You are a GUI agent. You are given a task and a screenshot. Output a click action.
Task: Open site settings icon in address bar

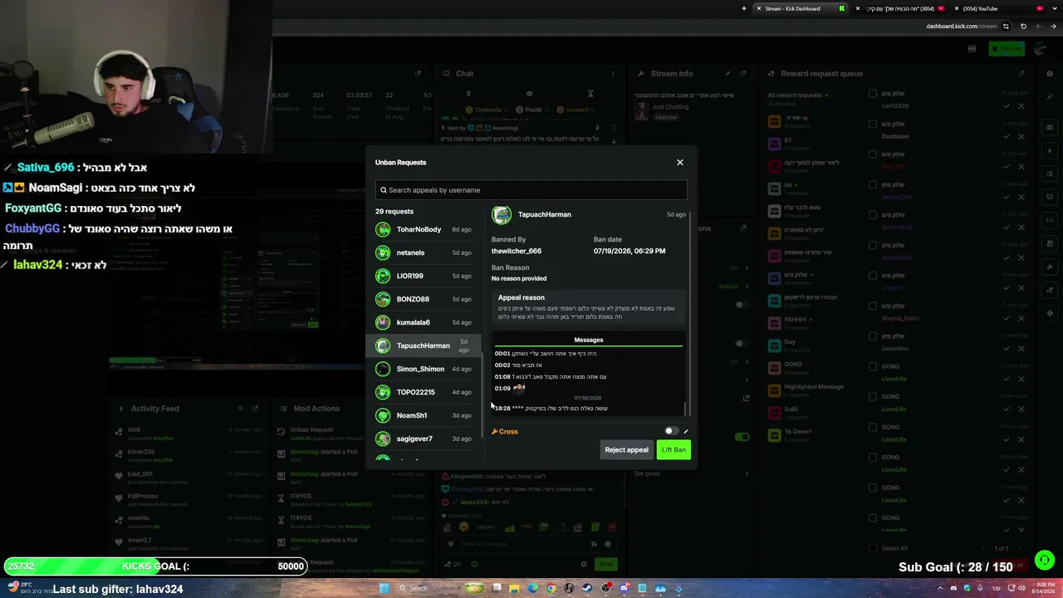click(1006, 26)
